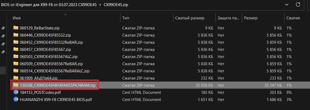Click the first pin icon in sidebar
The width and height of the screenshot is (310, 110).
pyautogui.click(x=3, y=28)
